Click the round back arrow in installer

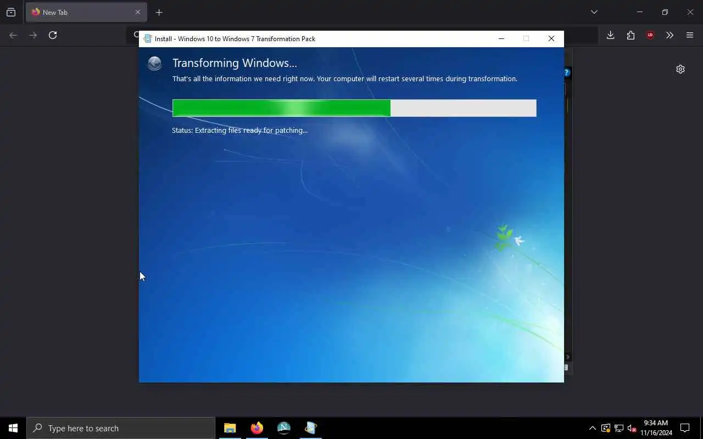(x=155, y=64)
